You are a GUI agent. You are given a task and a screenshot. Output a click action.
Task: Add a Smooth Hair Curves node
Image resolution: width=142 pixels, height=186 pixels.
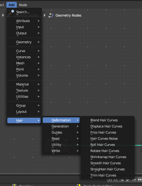coord(108,163)
